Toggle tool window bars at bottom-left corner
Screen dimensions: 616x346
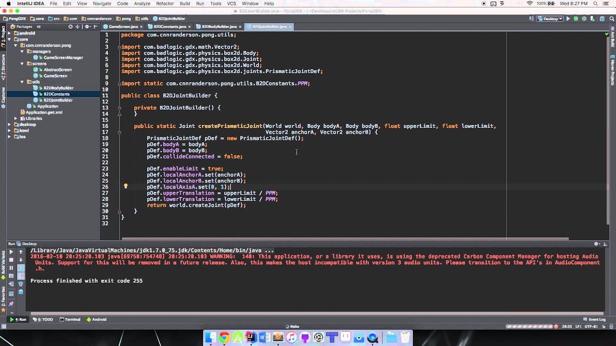(x=3, y=326)
